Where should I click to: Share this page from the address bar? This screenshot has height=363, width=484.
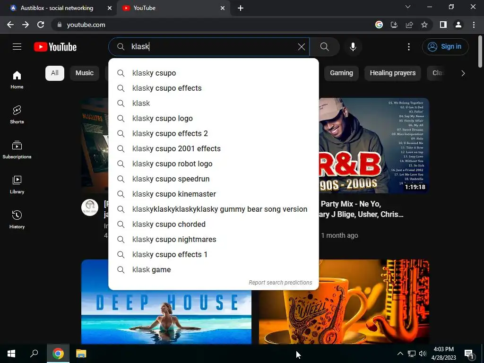coord(409,25)
